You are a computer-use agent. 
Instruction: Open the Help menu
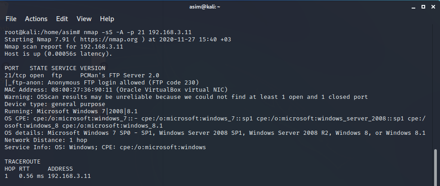[107, 19]
